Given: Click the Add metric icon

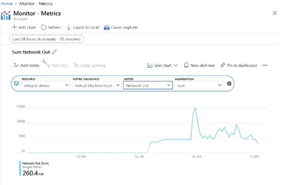Looking at the screenshot, I should pyautogui.click(x=16, y=65).
